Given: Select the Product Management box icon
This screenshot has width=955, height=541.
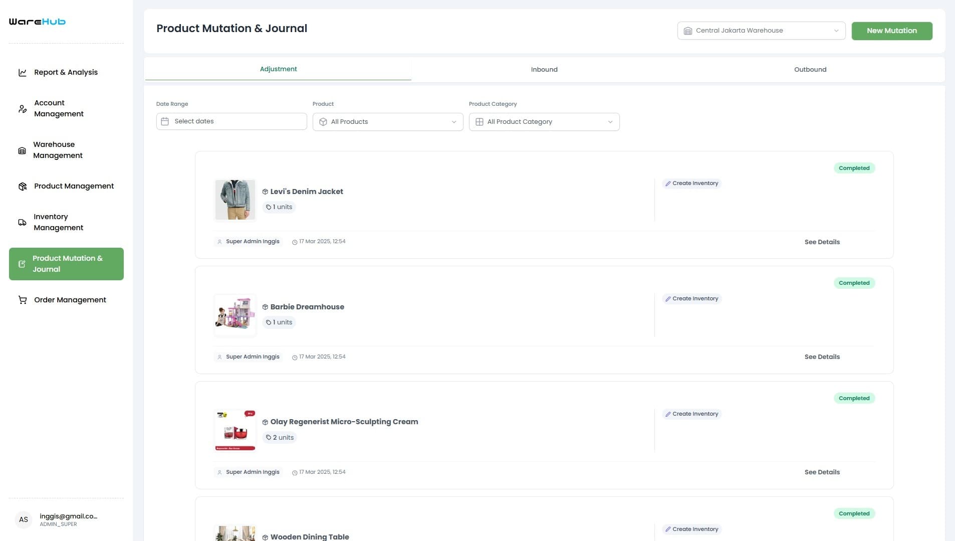Looking at the screenshot, I should pyautogui.click(x=23, y=186).
